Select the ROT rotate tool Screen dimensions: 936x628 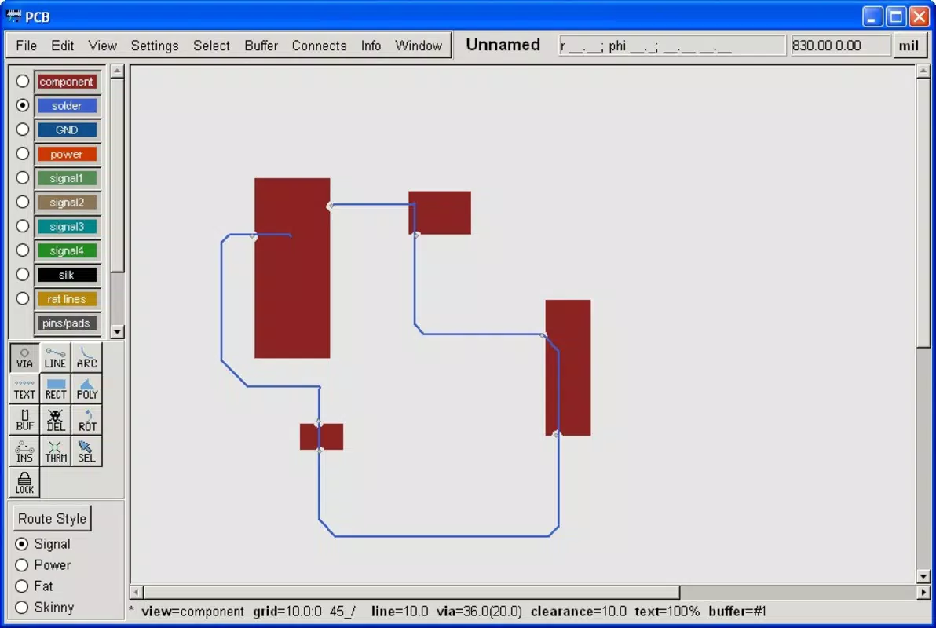point(86,420)
